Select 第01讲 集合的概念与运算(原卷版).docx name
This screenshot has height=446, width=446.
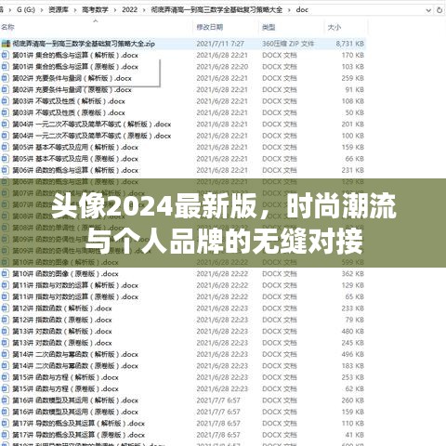(x=75, y=67)
